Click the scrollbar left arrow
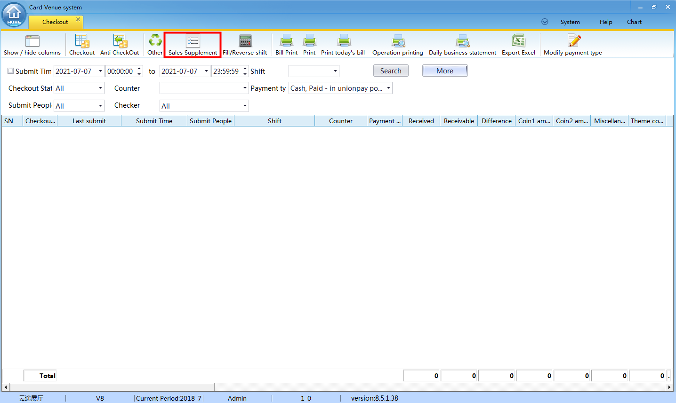This screenshot has width=676, height=403. (x=5, y=387)
